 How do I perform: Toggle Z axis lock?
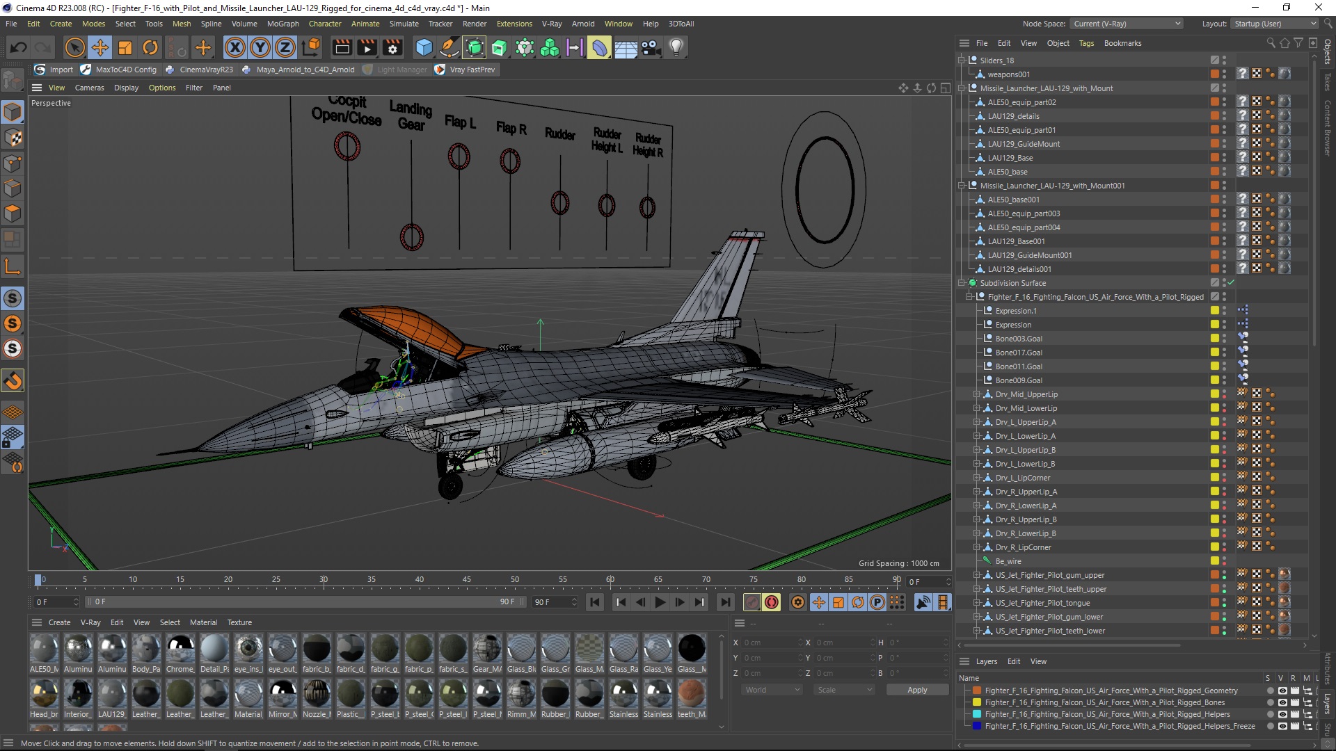pos(285,47)
